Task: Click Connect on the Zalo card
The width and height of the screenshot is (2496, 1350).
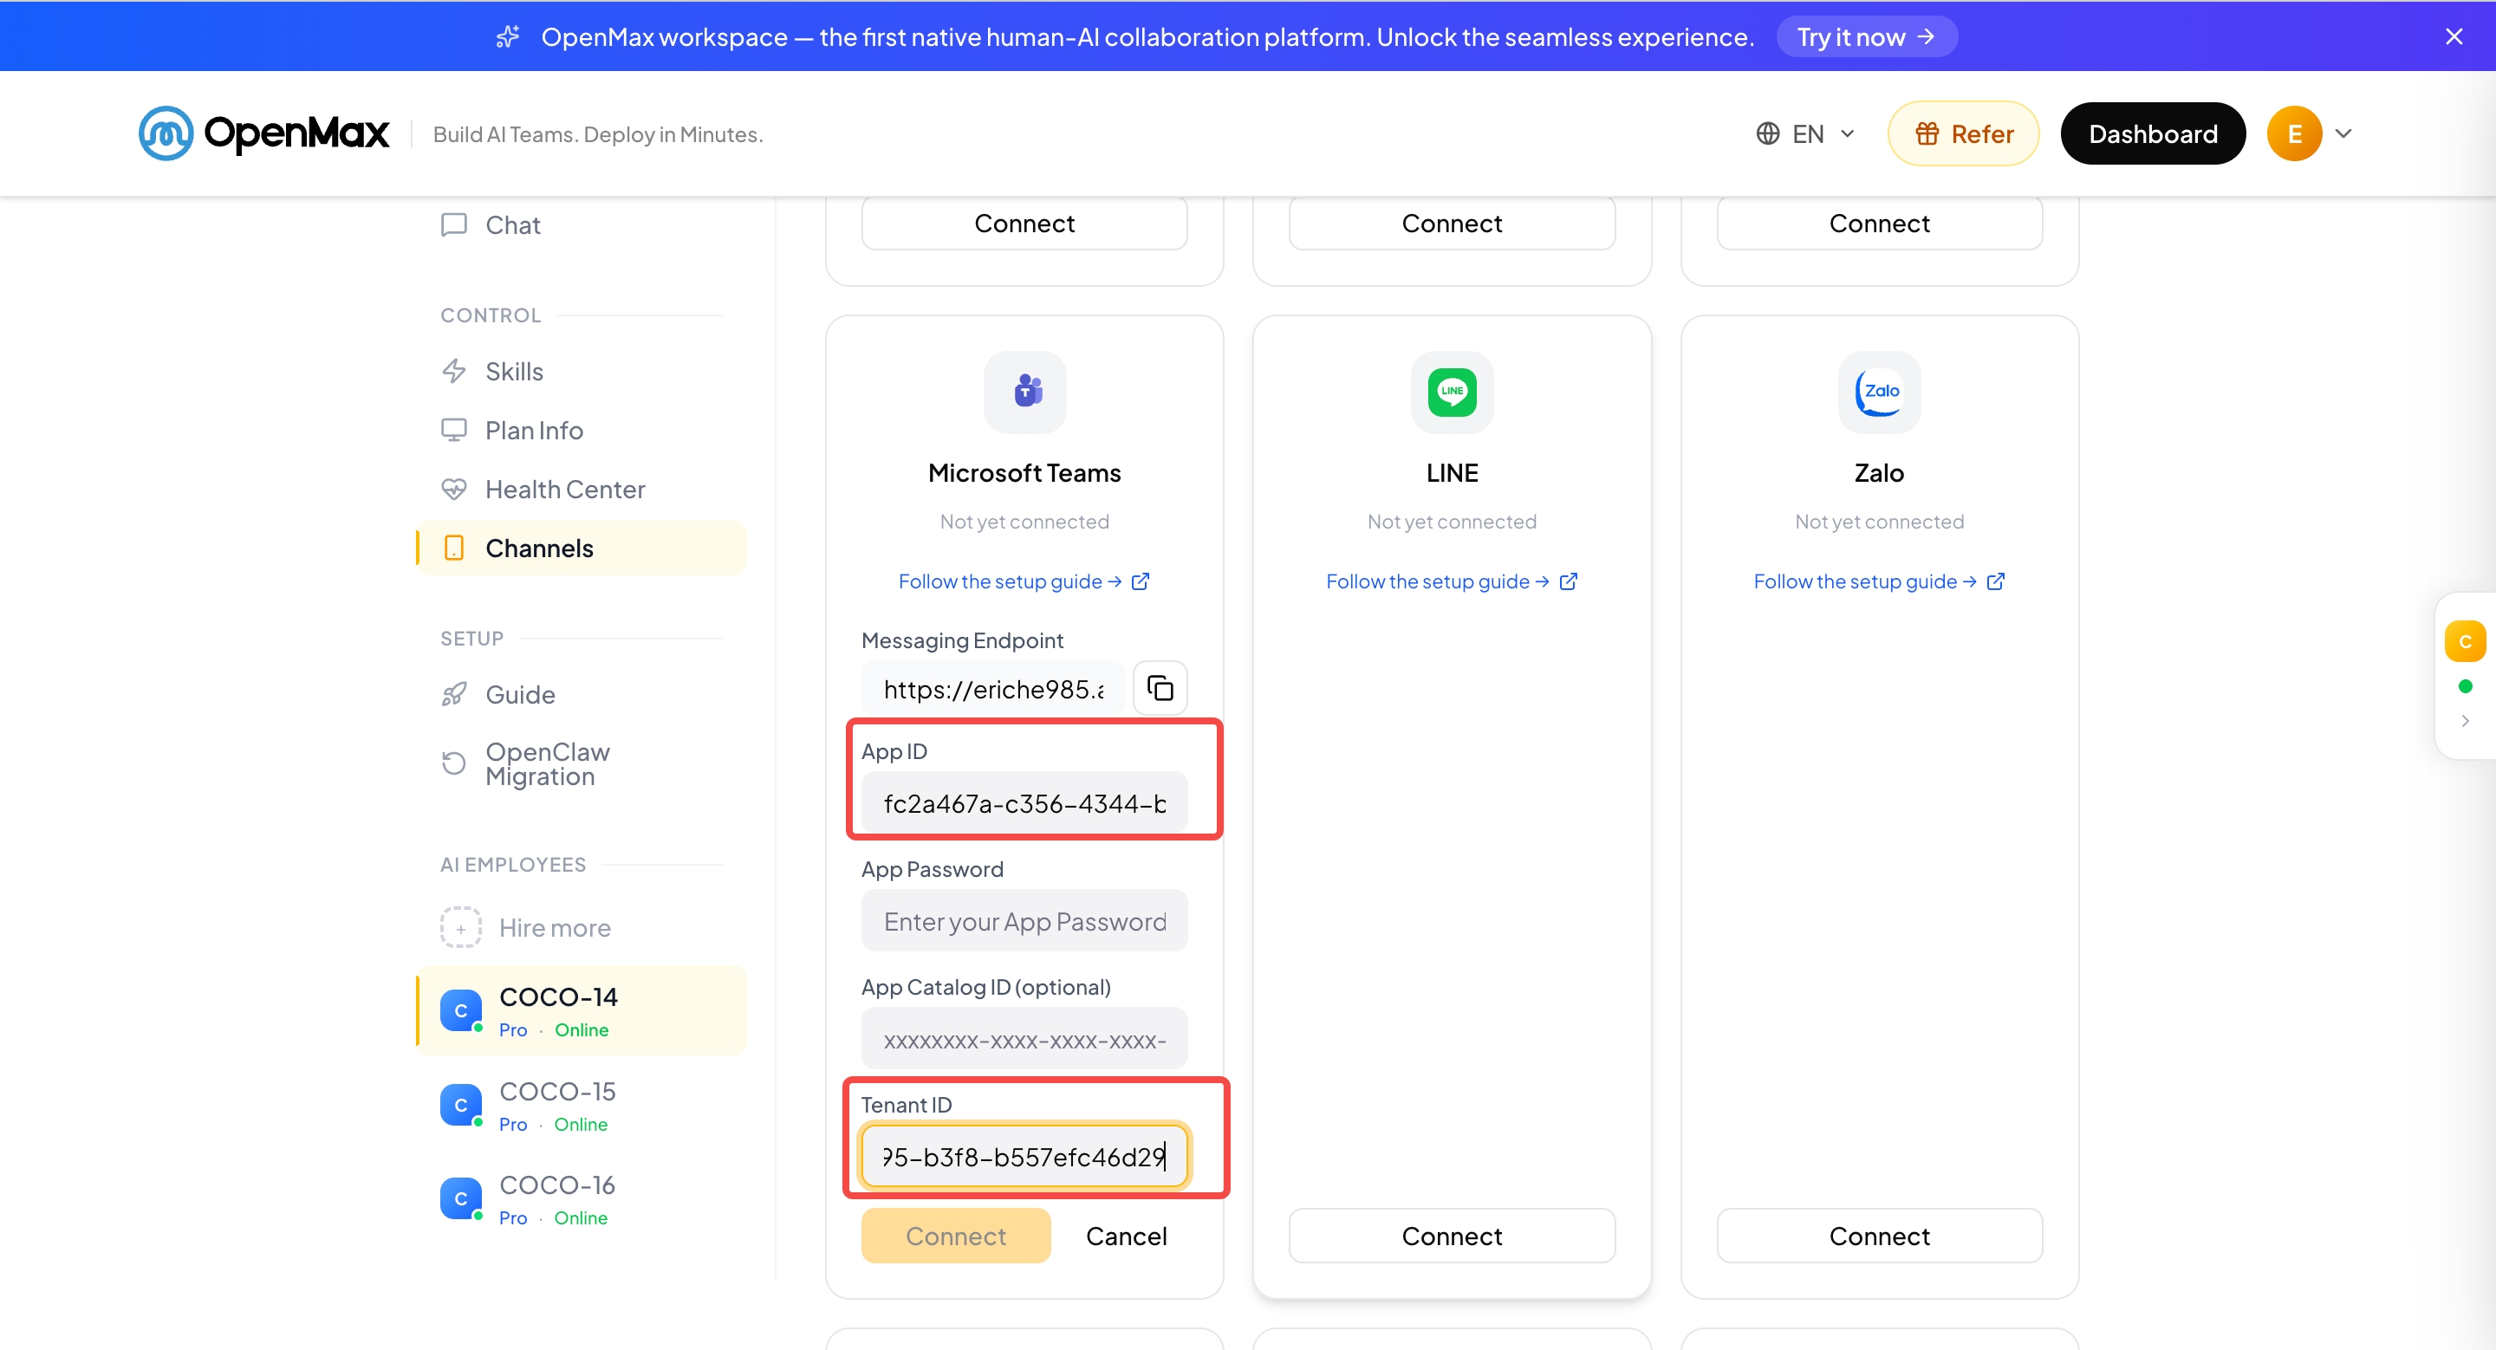Action: click(x=1879, y=1236)
